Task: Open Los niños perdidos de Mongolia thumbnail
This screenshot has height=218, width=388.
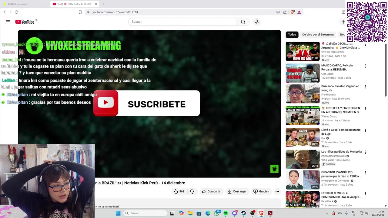Action: point(303,159)
